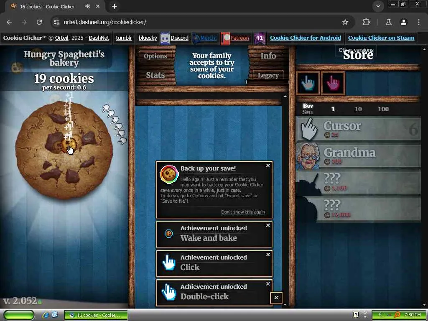Click the Wake and bake achievement icon
Screen dimensions: 428x321
click(x=169, y=234)
